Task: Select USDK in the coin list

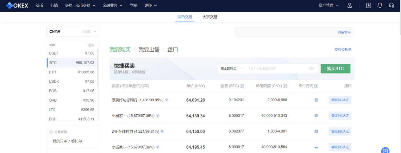Action: point(72,81)
